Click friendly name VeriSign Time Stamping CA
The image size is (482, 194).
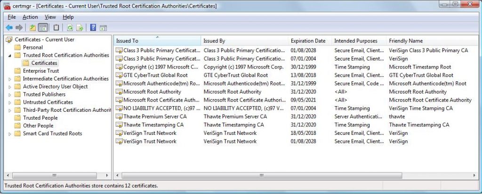(421, 109)
